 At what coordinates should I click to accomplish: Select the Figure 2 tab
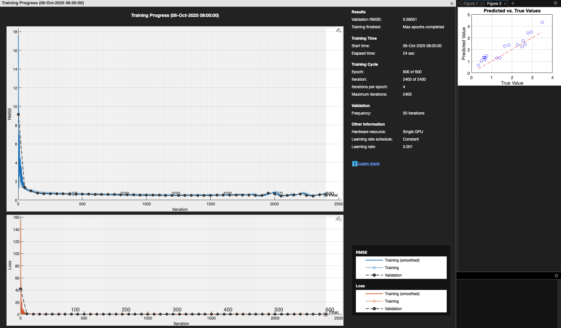[494, 4]
